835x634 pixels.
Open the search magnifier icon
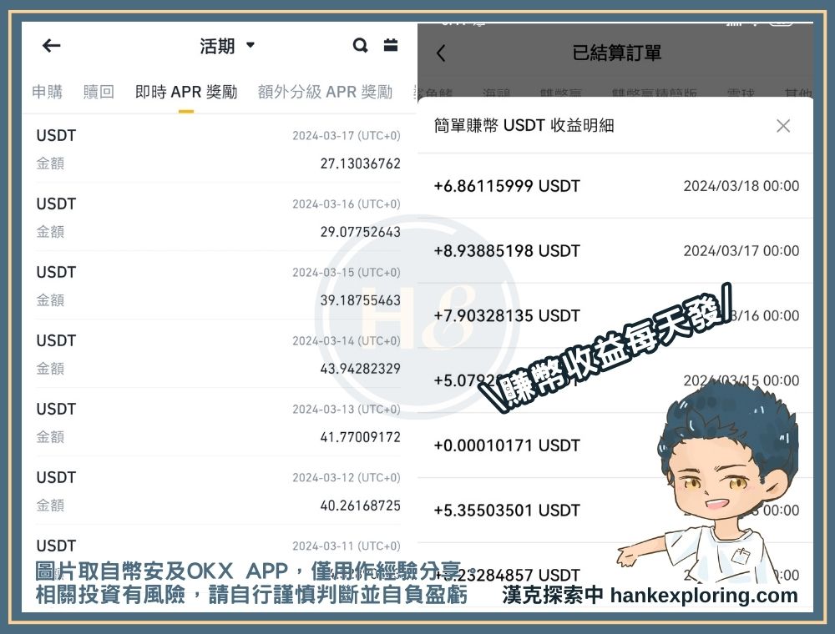(x=361, y=45)
